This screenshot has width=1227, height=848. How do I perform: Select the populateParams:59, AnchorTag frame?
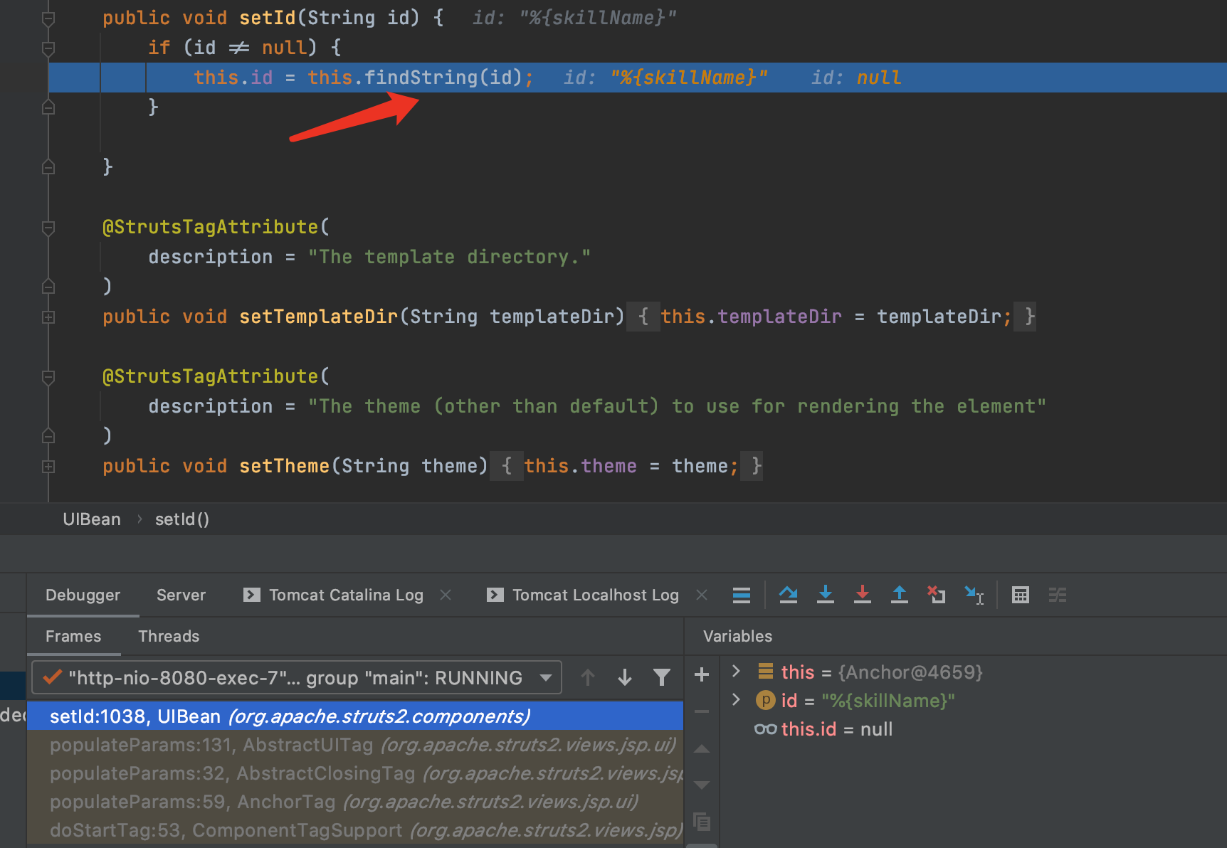point(355,801)
